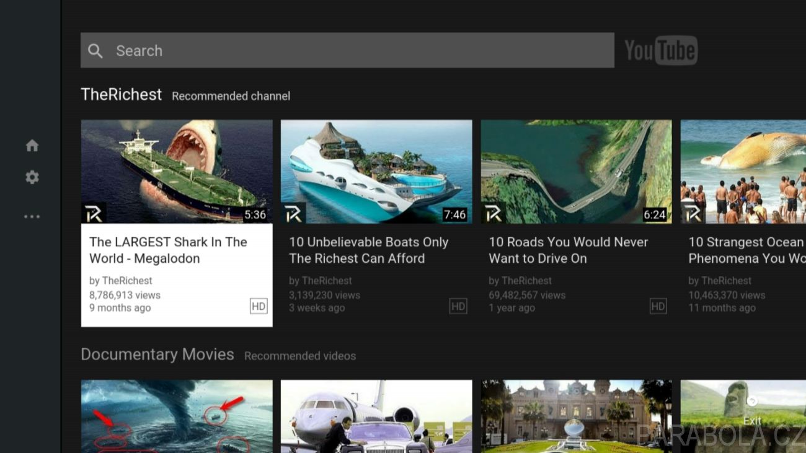Click the magnifying glass search icon
Viewport: 806px width, 453px height.
pos(95,51)
